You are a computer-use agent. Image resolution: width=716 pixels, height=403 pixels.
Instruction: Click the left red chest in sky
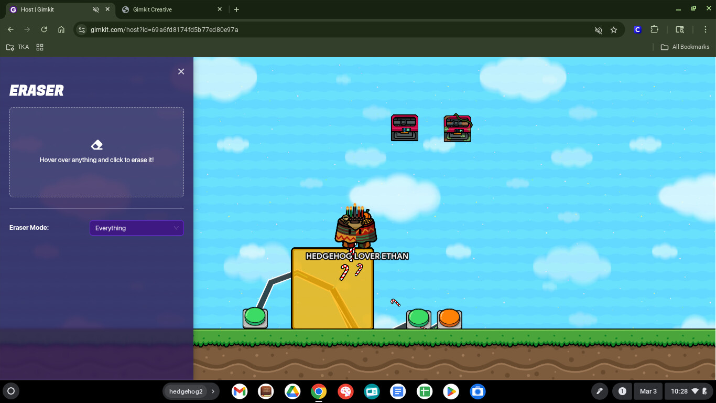[x=405, y=128]
